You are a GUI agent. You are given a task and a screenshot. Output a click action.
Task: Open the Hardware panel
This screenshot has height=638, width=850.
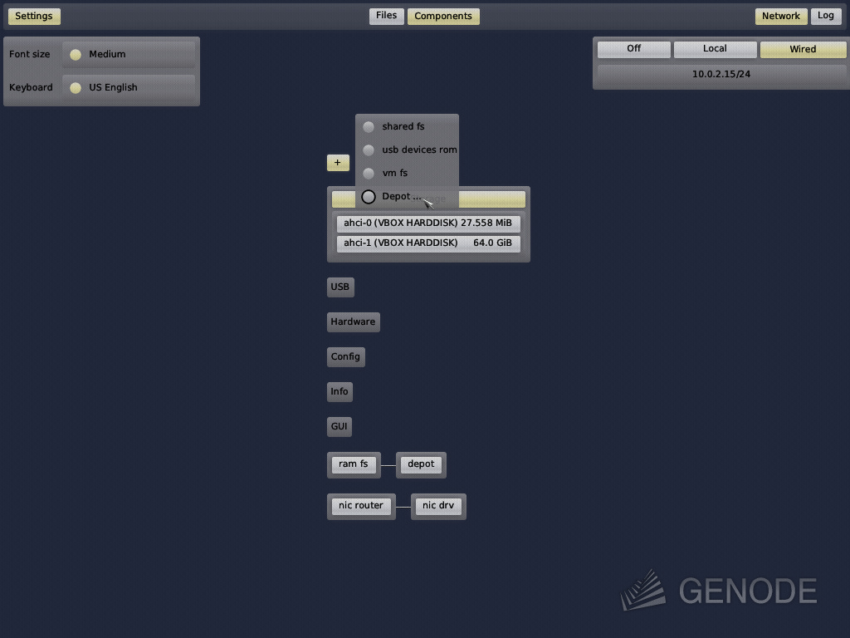[x=353, y=321]
